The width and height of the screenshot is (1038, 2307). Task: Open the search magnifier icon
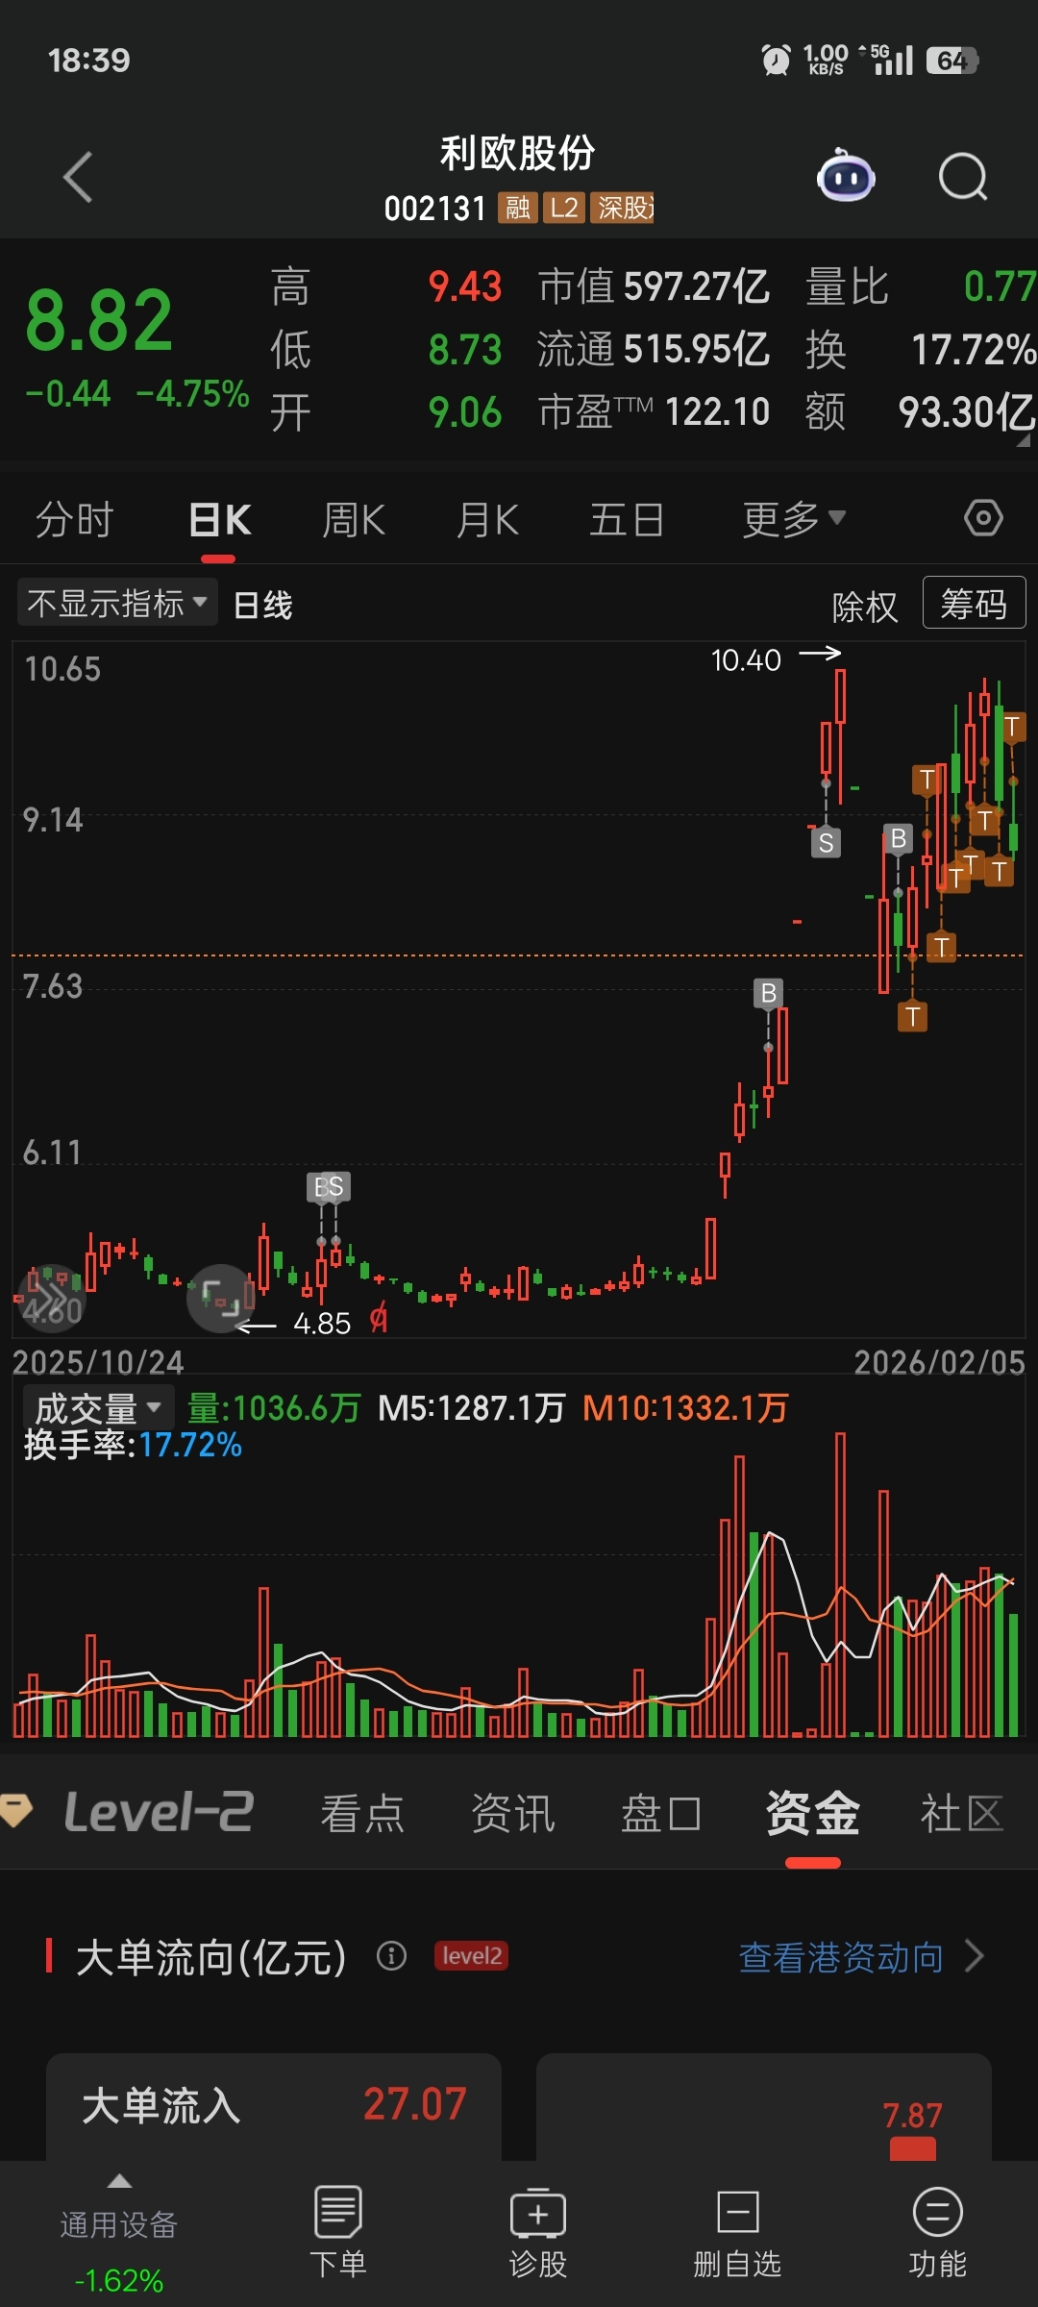pos(963,177)
